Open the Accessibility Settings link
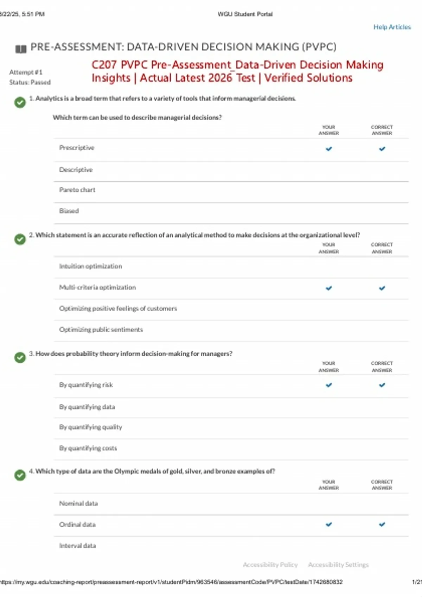 [x=338, y=565]
